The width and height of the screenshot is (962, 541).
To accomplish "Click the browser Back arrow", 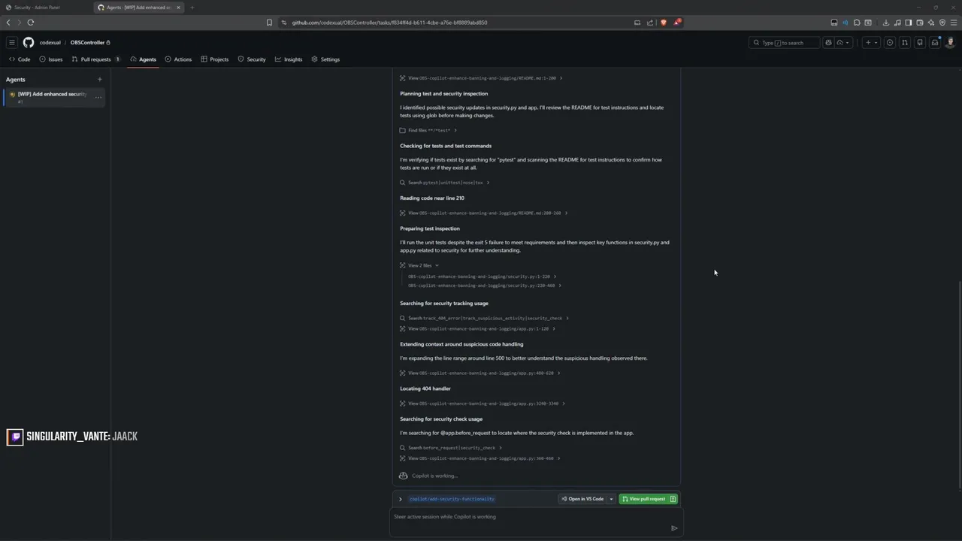I will click(x=8, y=23).
